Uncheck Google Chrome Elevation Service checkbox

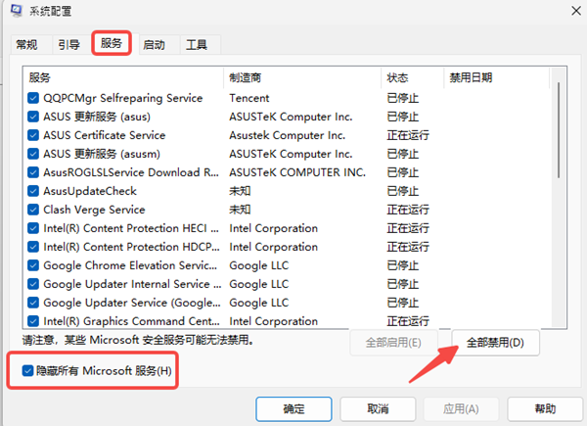tap(33, 265)
